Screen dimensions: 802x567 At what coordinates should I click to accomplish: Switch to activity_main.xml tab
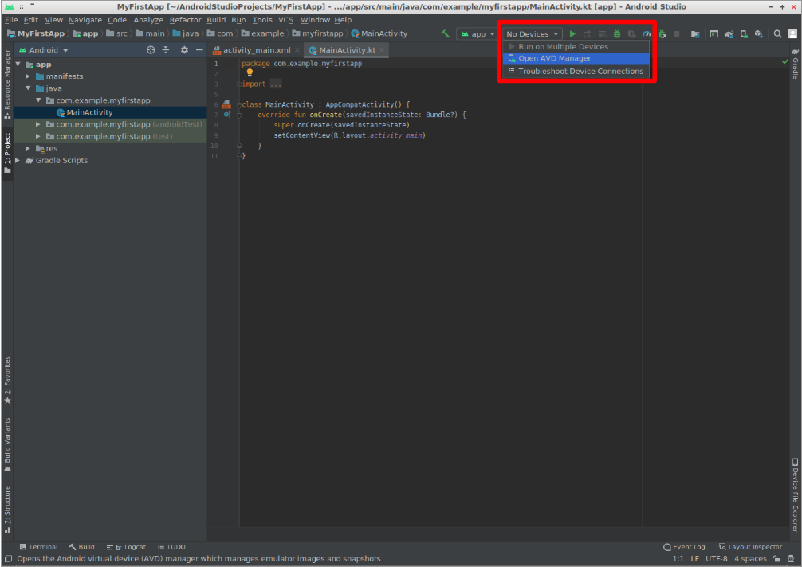[x=257, y=50]
